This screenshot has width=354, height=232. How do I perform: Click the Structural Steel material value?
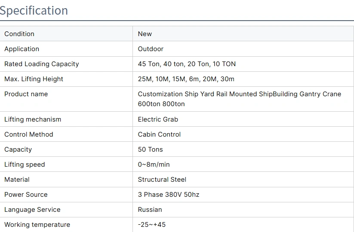[x=162, y=180]
